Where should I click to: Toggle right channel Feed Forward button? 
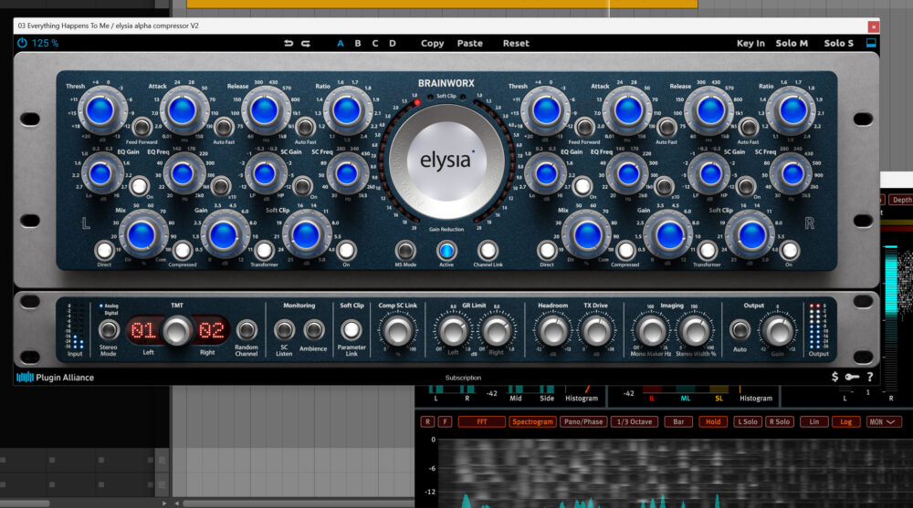[584, 126]
